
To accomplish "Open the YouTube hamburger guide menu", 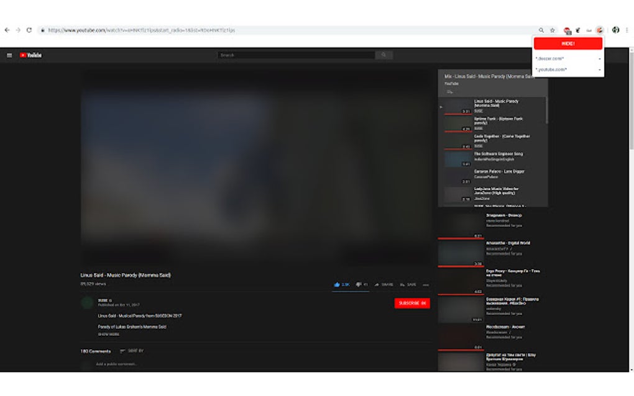I will click(9, 55).
